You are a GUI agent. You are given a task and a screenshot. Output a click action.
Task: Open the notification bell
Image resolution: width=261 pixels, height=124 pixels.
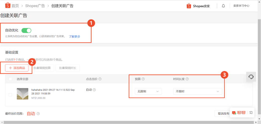pyautogui.click(x=223, y=6)
